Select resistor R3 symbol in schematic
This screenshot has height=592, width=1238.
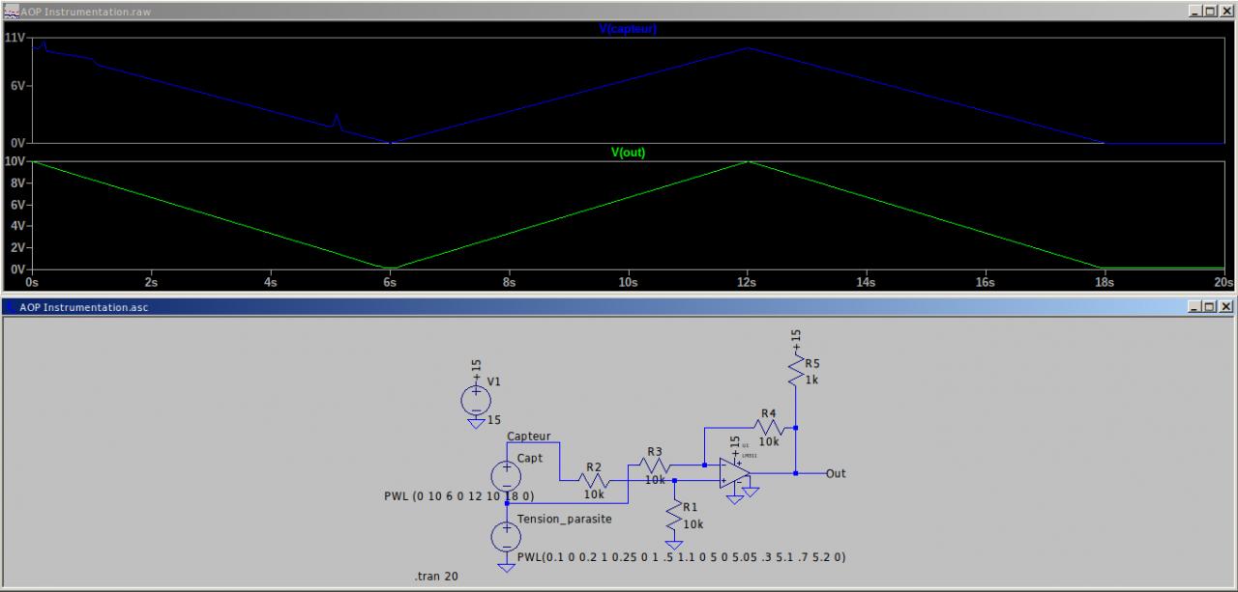[x=655, y=465]
